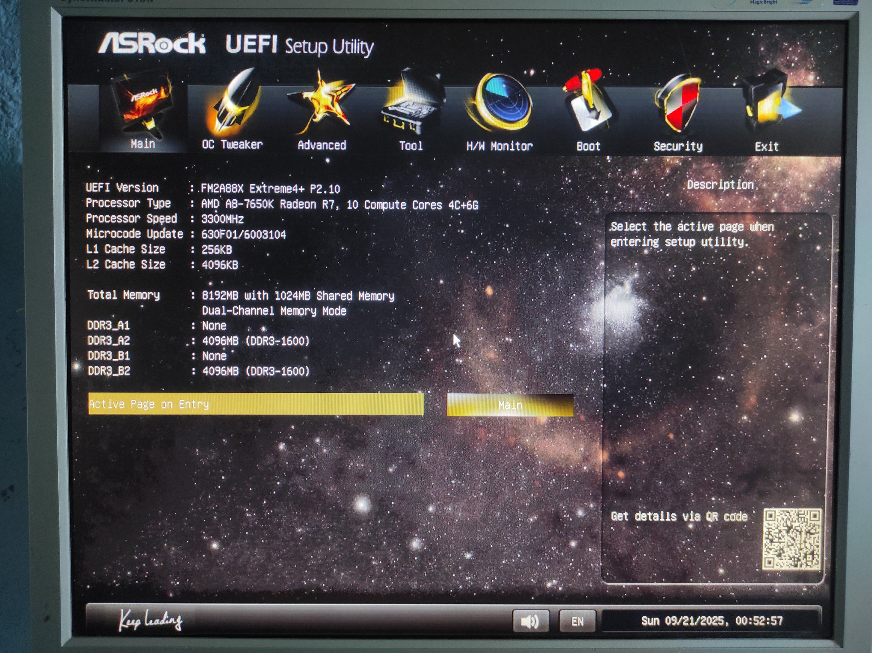Viewport: 872px width, 653px height.
Task: Click the Security tab text
Action: click(678, 147)
